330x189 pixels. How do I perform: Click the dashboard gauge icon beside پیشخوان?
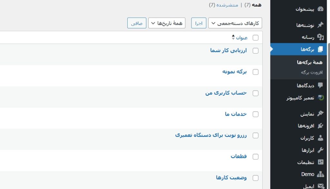pyautogui.click(x=320, y=9)
